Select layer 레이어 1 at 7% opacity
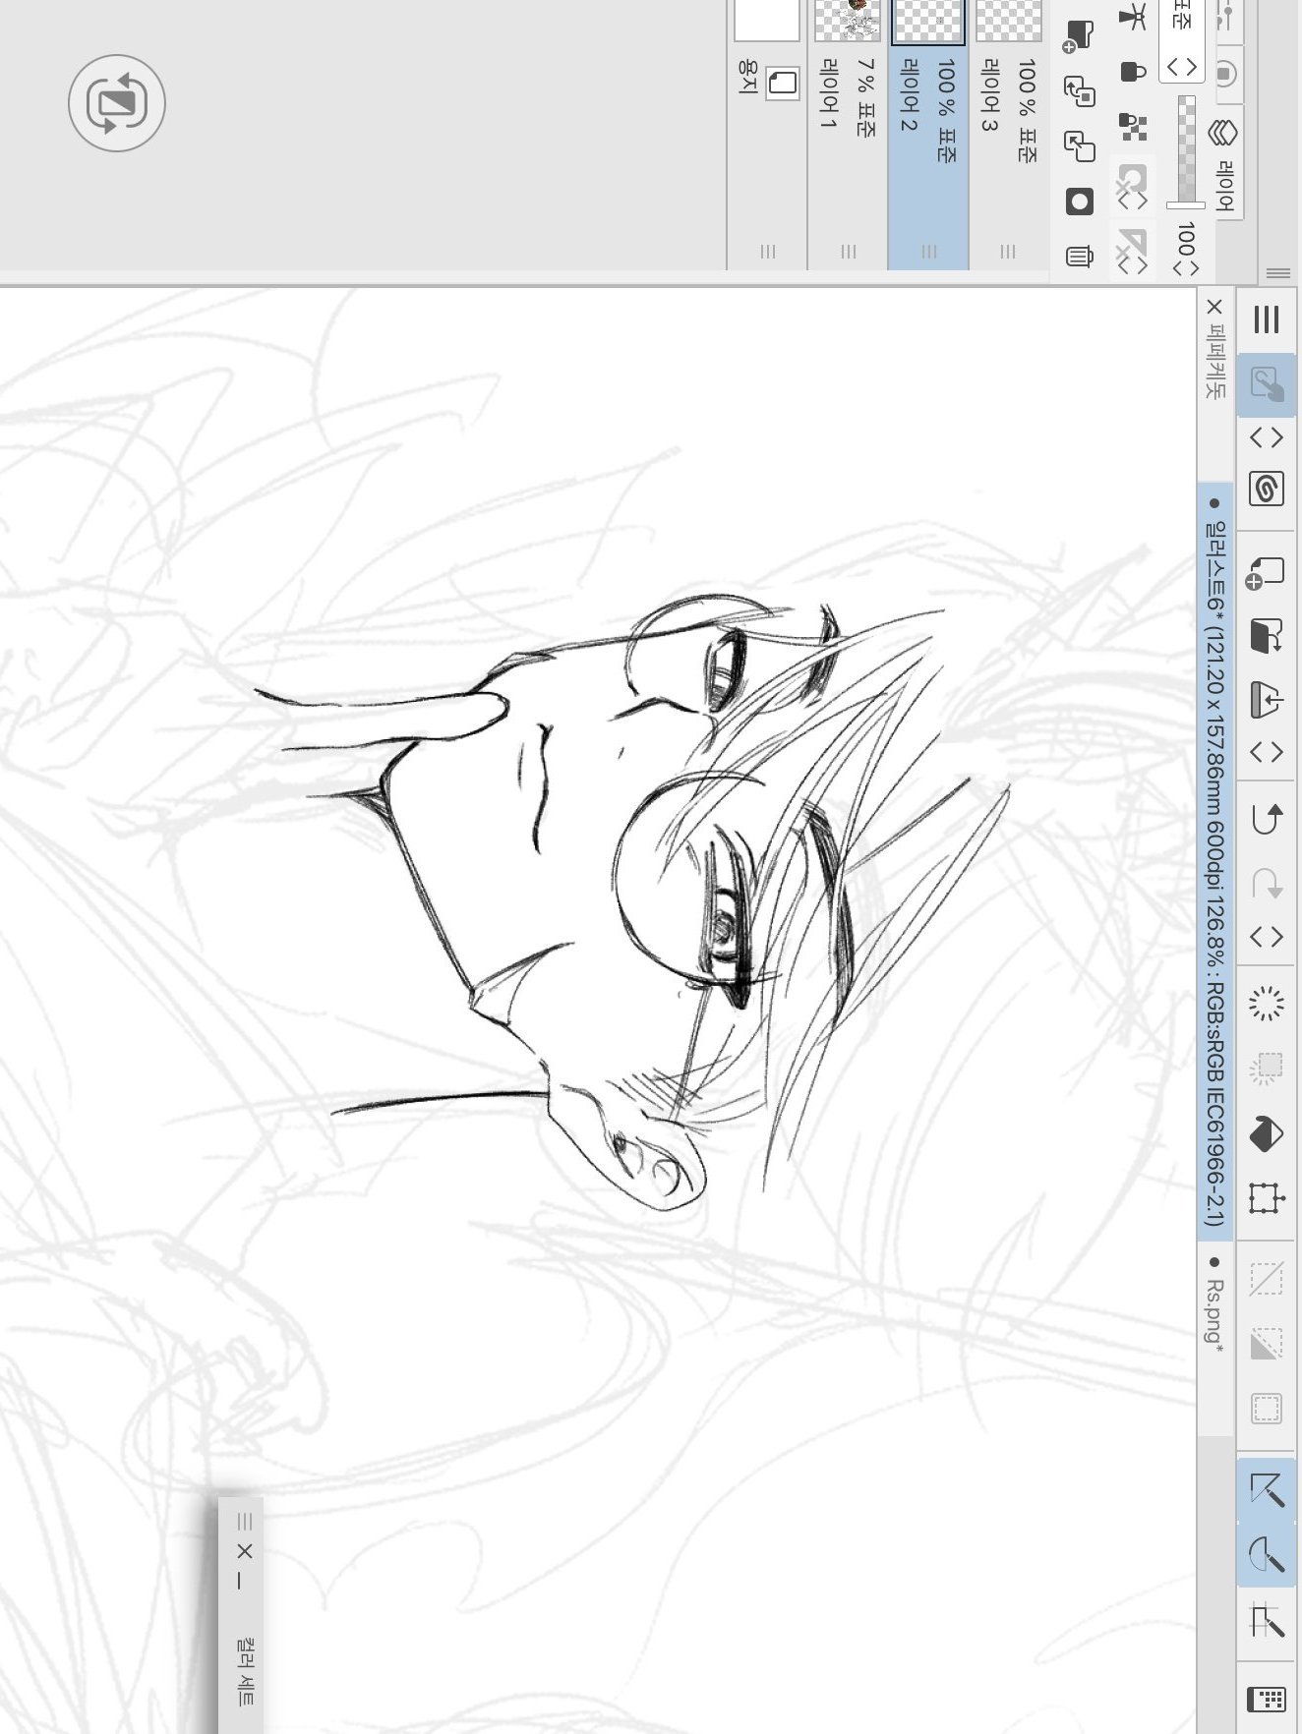 [848, 135]
